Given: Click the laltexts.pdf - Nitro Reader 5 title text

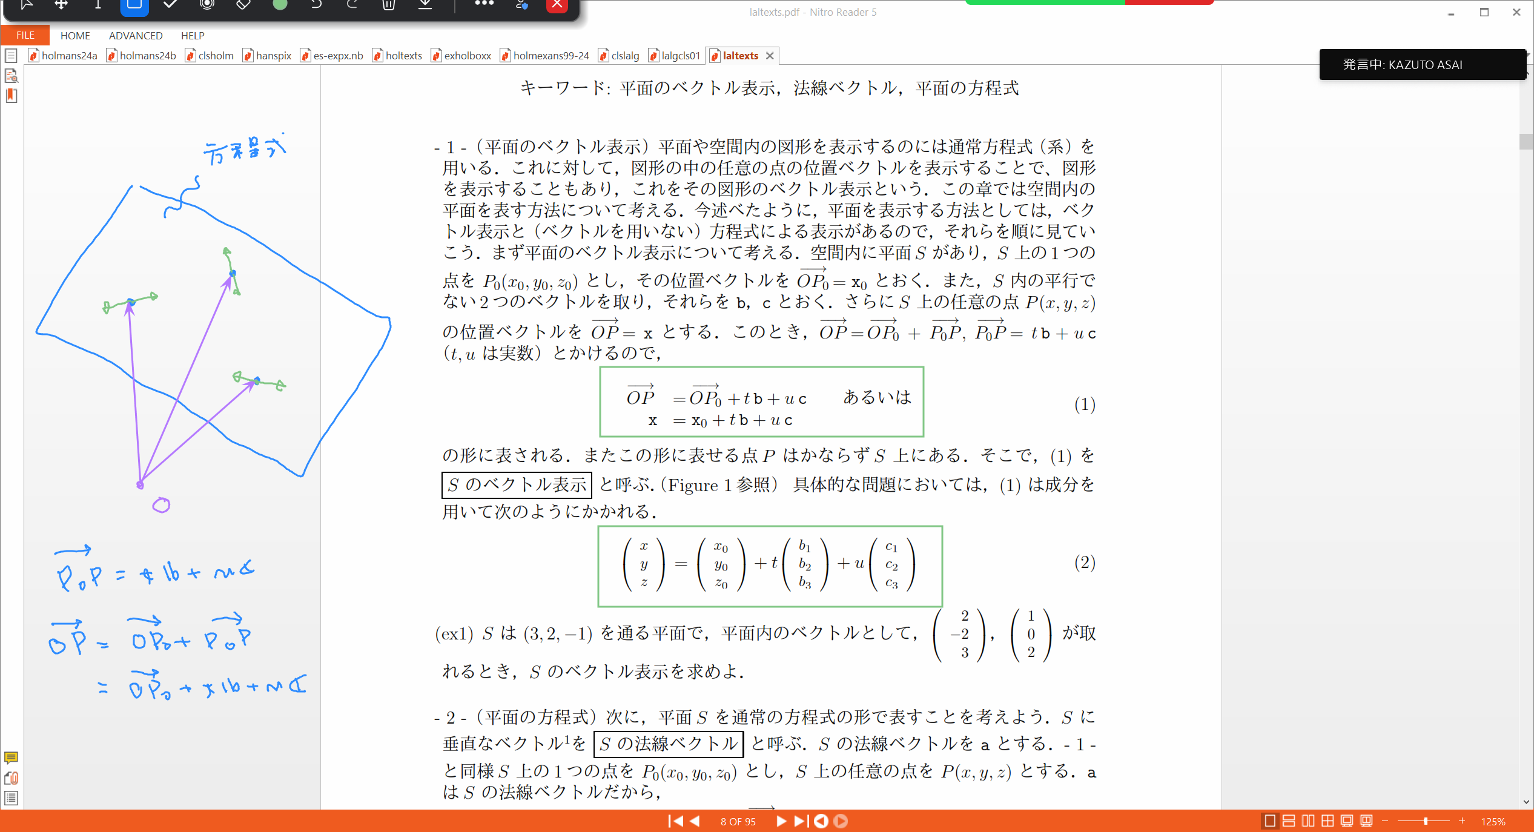Looking at the screenshot, I should [813, 12].
